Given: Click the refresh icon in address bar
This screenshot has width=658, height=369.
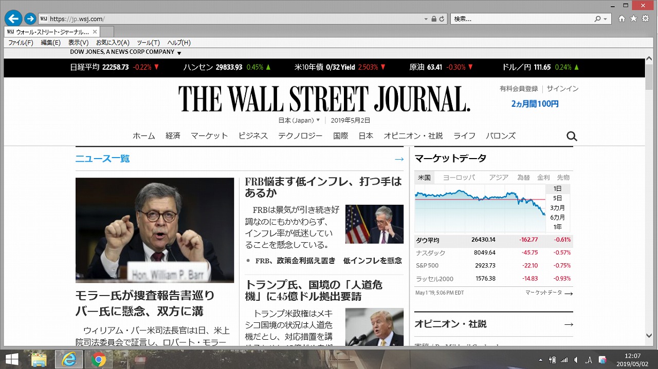Looking at the screenshot, I should click(x=442, y=19).
